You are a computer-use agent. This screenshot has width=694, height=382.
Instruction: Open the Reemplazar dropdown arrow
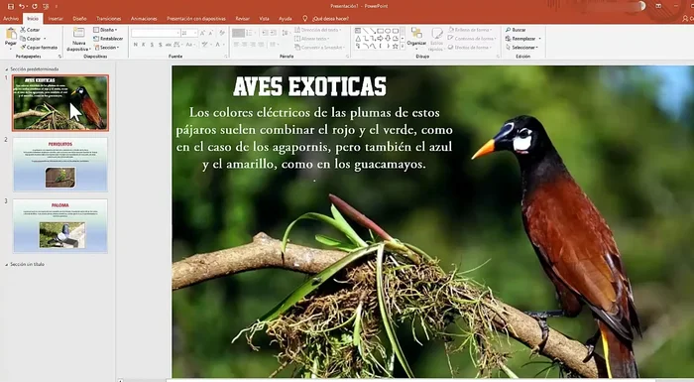tap(540, 39)
